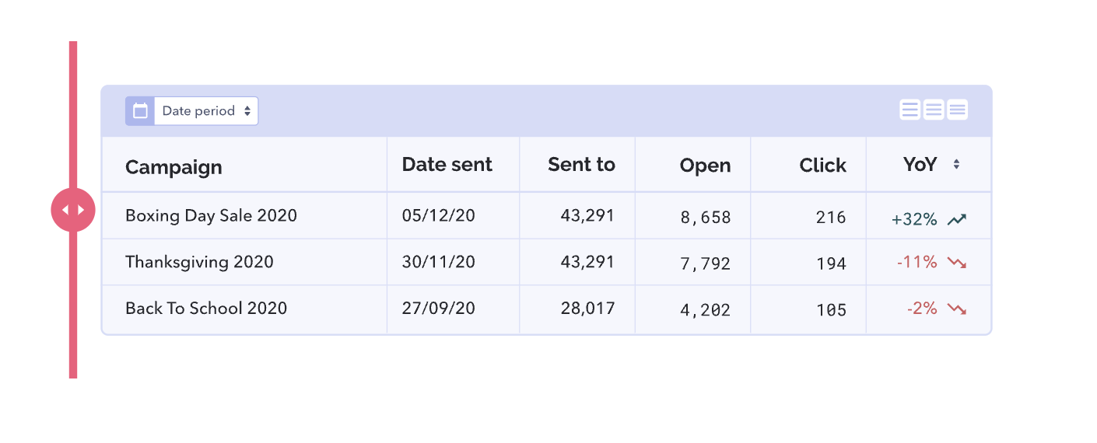Image resolution: width=1097 pixels, height=443 pixels.
Task: Click the Campaign column header
Action: 173,167
